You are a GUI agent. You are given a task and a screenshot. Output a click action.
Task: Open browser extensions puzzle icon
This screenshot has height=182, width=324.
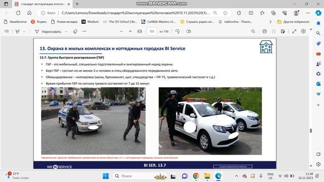point(239,13)
